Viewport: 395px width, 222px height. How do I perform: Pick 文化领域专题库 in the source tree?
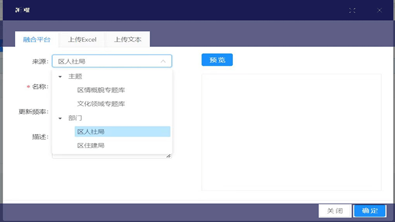pyautogui.click(x=101, y=104)
